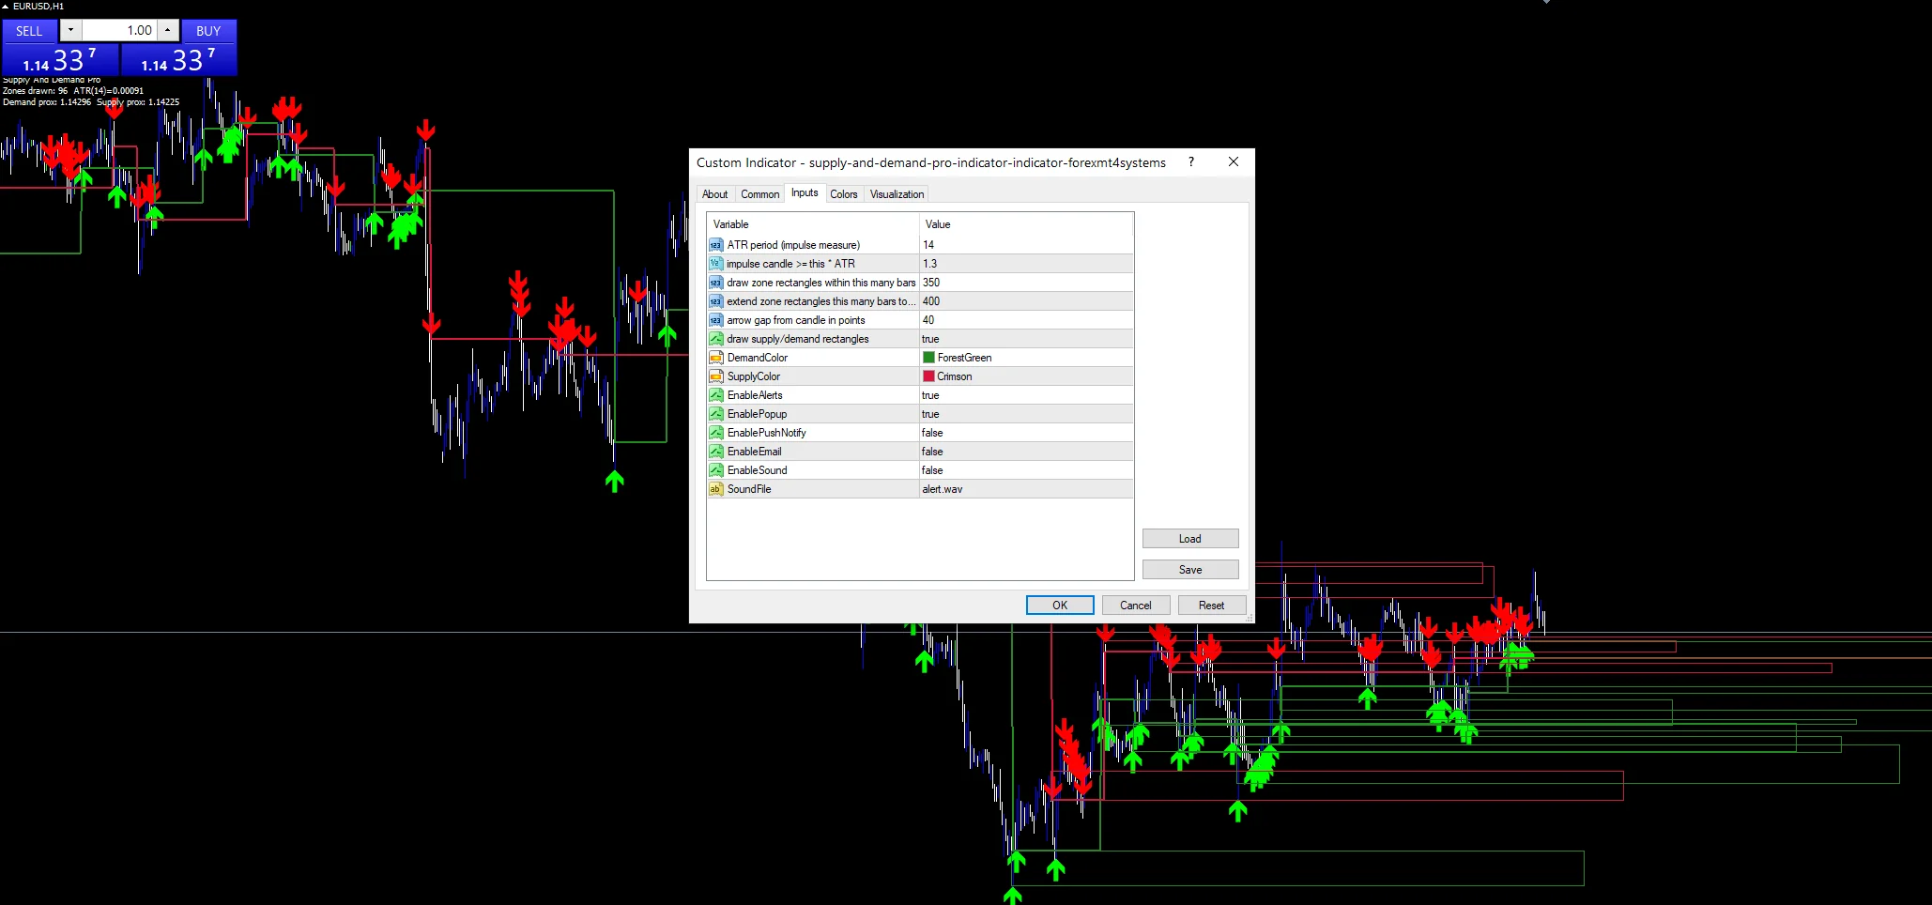
Task: Click the Variable column header
Action: pyautogui.click(x=813, y=224)
